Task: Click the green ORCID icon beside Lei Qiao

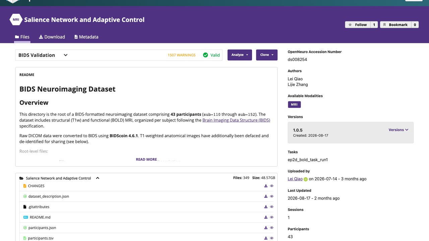Action: 306,179
